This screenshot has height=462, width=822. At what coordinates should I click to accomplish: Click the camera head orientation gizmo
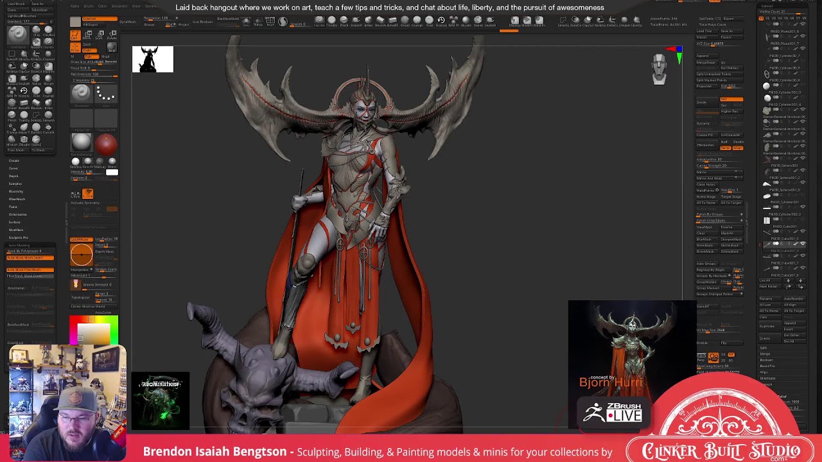click(x=659, y=69)
